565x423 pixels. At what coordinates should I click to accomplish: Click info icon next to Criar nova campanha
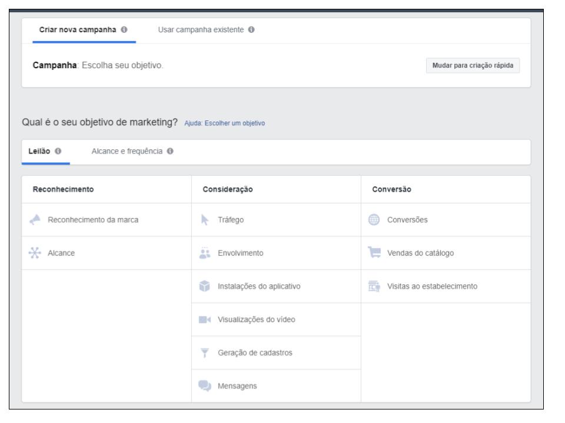tap(124, 29)
